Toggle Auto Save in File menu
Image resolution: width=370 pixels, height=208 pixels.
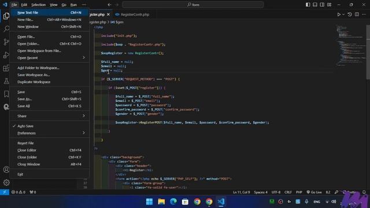[x=50, y=126]
